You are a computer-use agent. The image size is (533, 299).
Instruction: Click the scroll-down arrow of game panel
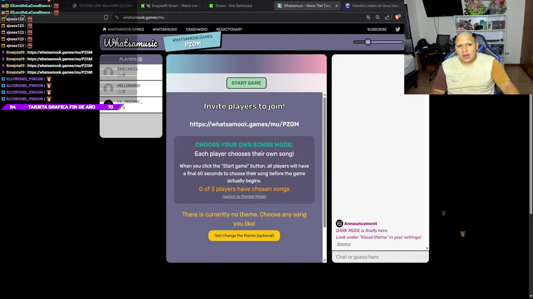(x=324, y=260)
